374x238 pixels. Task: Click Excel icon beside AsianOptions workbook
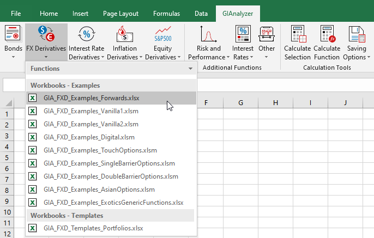click(x=33, y=190)
